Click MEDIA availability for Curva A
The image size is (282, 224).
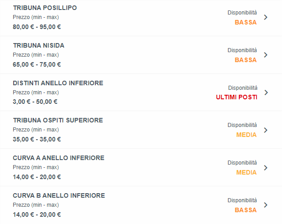coord(246,172)
